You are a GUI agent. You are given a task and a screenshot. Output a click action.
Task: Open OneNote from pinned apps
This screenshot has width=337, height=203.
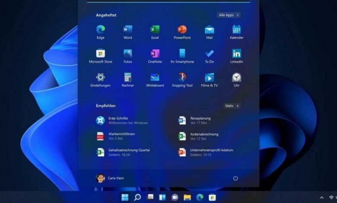coord(155,56)
